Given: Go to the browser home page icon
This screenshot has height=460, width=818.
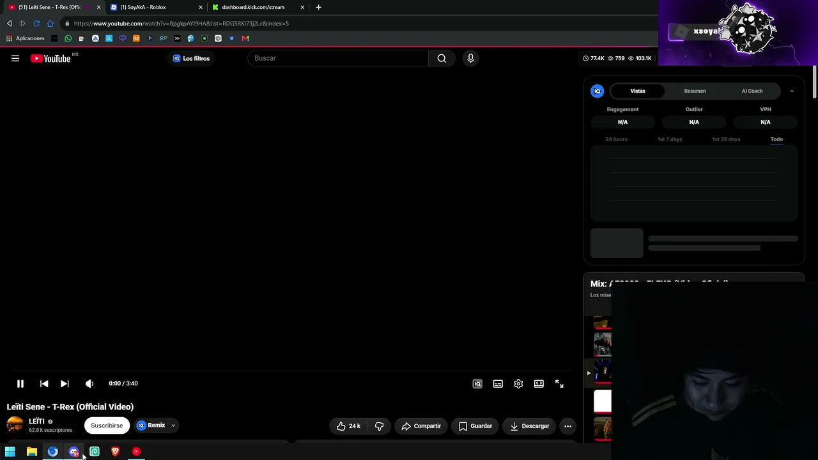Looking at the screenshot, I should point(50,24).
